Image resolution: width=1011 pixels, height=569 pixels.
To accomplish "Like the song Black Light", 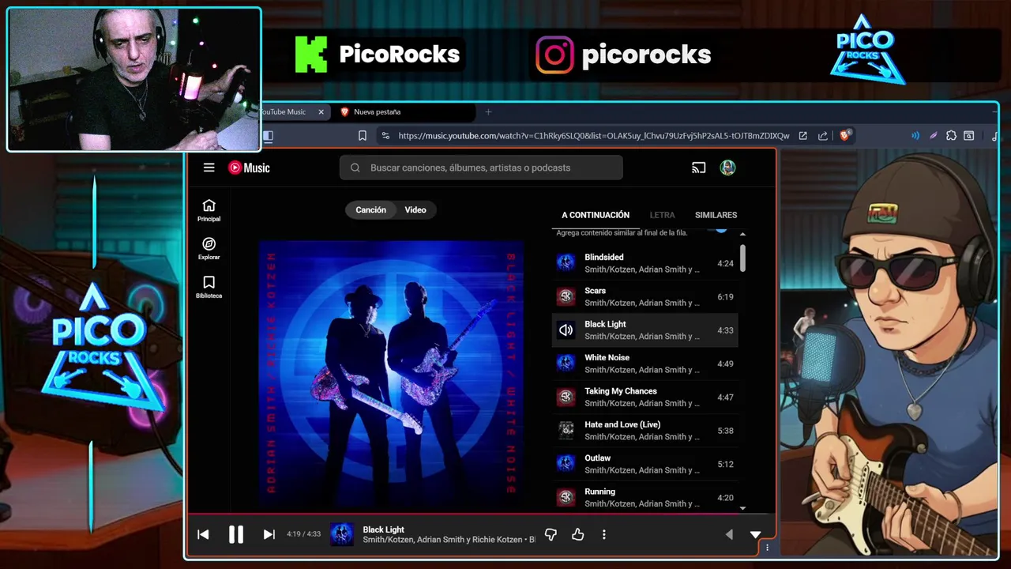I will click(577, 534).
